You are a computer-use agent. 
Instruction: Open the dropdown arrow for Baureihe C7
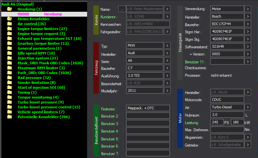coord(167,68)
